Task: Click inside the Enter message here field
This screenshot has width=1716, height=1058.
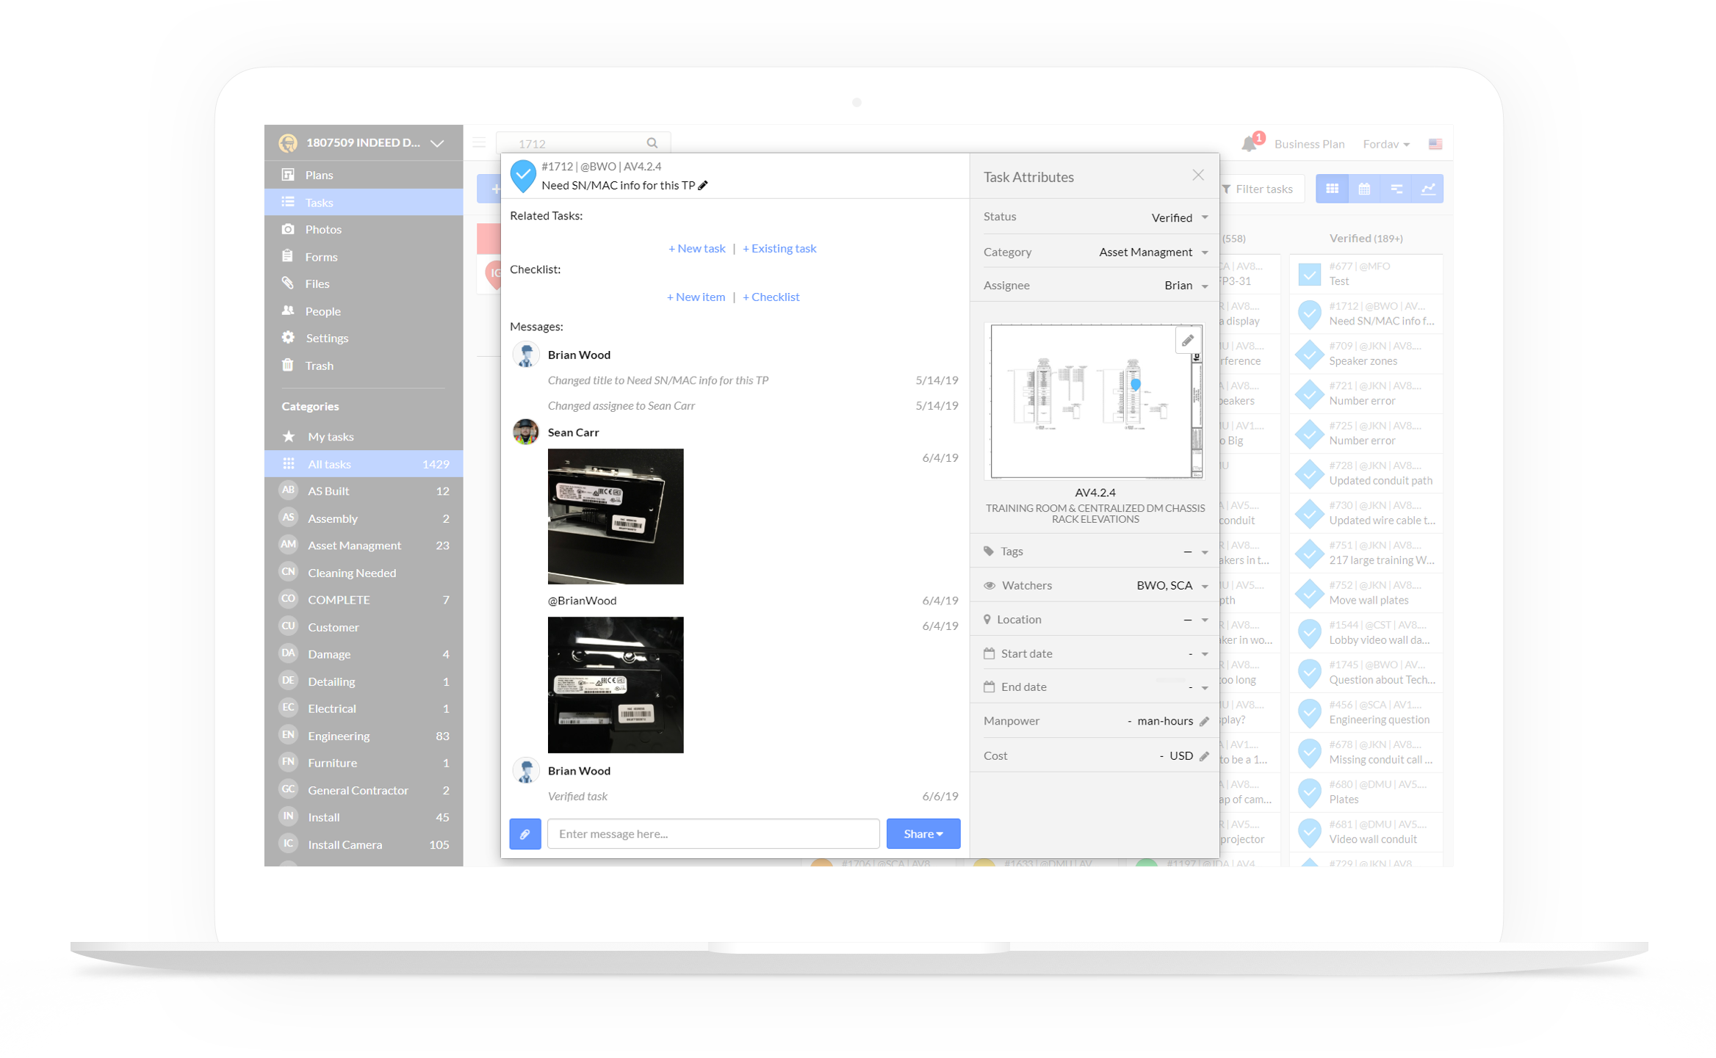Action: (x=713, y=833)
